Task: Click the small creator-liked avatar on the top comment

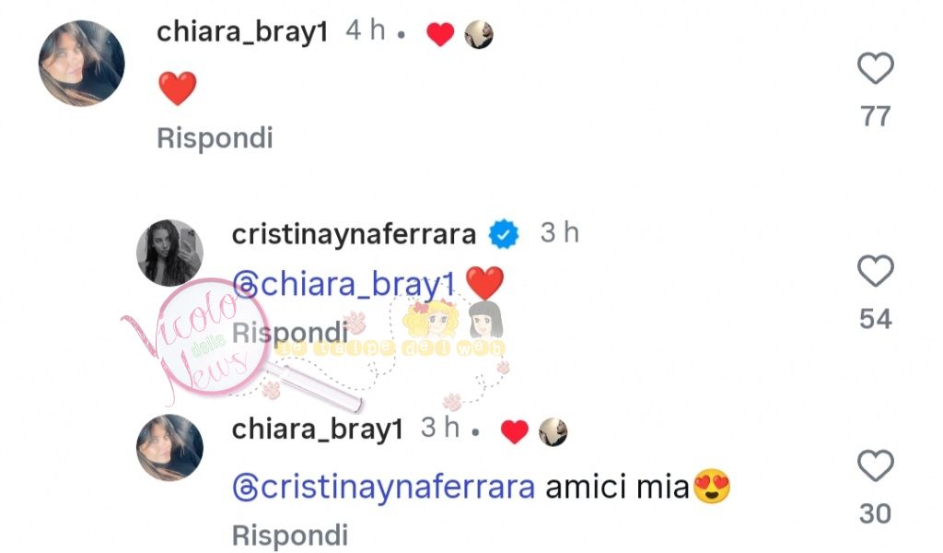Action: click(x=479, y=34)
